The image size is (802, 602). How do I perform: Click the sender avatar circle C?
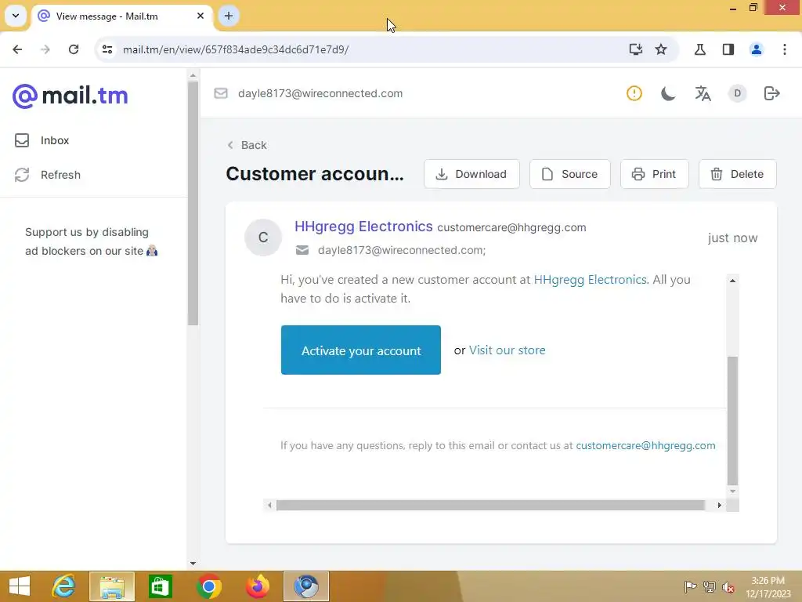click(263, 238)
